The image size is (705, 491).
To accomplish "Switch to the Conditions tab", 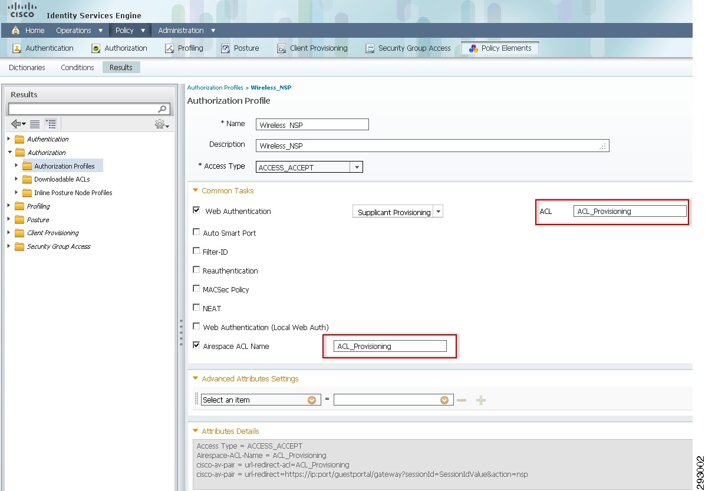I will pos(77,67).
